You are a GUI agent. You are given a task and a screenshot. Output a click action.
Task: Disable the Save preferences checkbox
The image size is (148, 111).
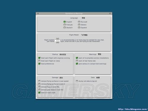pyautogui.click(x=39, y=64)
